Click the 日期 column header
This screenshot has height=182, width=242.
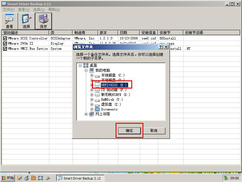(129, 33)
